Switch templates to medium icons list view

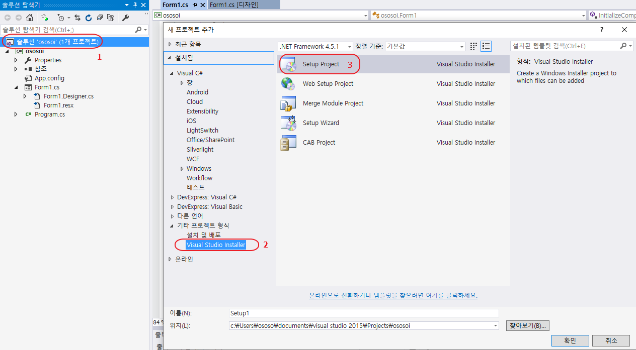point(486,46)
